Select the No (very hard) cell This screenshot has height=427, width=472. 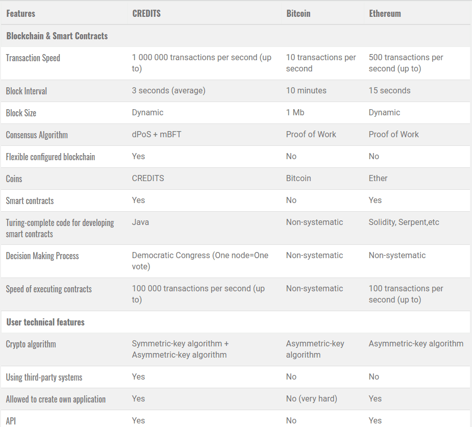(312, 399)
